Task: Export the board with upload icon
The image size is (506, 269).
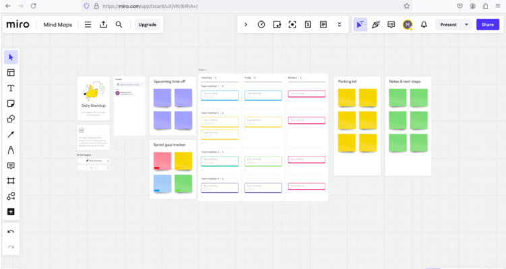Action: (103, 24)
